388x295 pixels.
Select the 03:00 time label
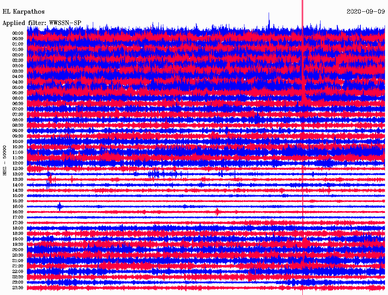click(x=18, y=66)
